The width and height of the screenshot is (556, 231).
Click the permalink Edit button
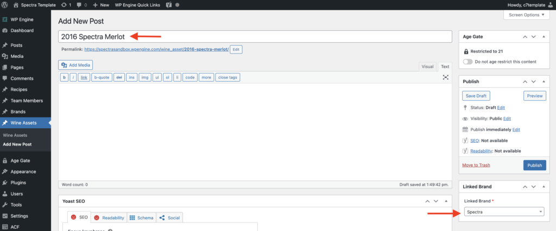(236, 49)
